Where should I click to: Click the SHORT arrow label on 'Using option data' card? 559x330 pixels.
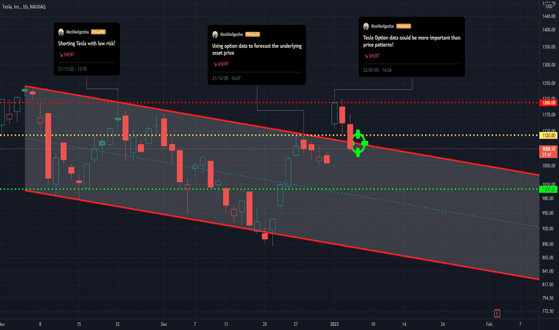coord(221,64)
